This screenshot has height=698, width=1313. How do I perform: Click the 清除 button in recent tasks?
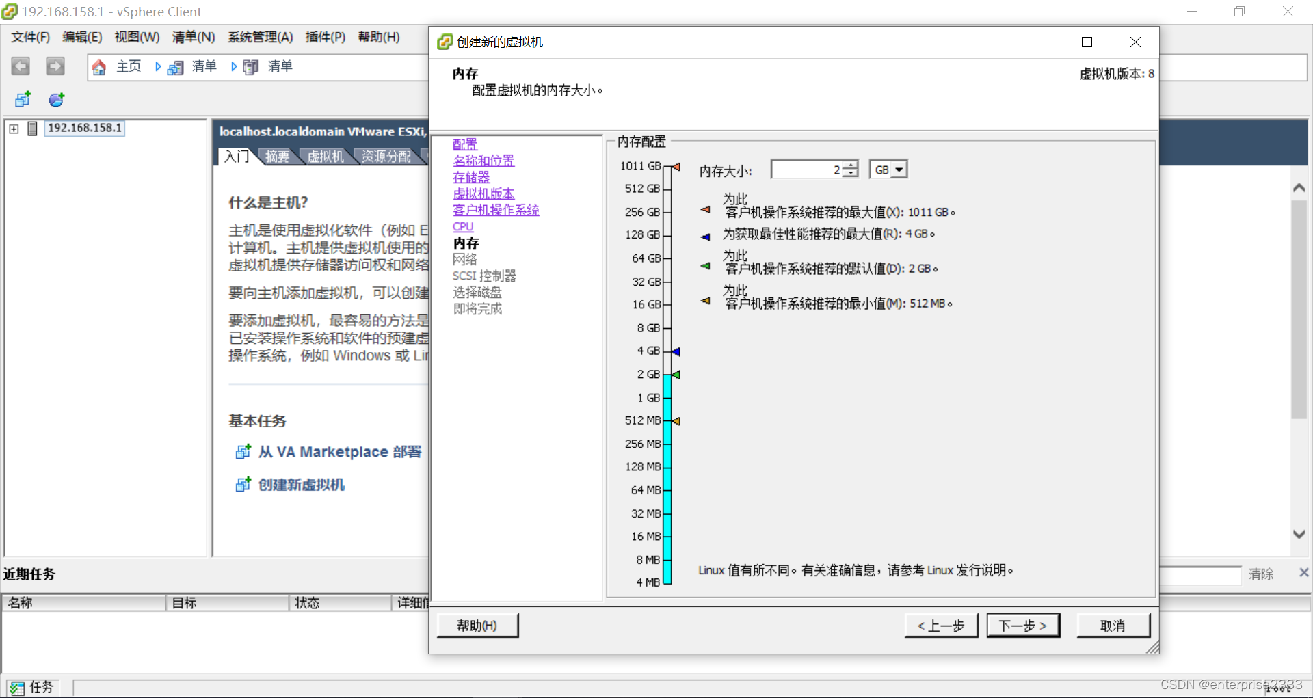click(x=1261, y=574)
